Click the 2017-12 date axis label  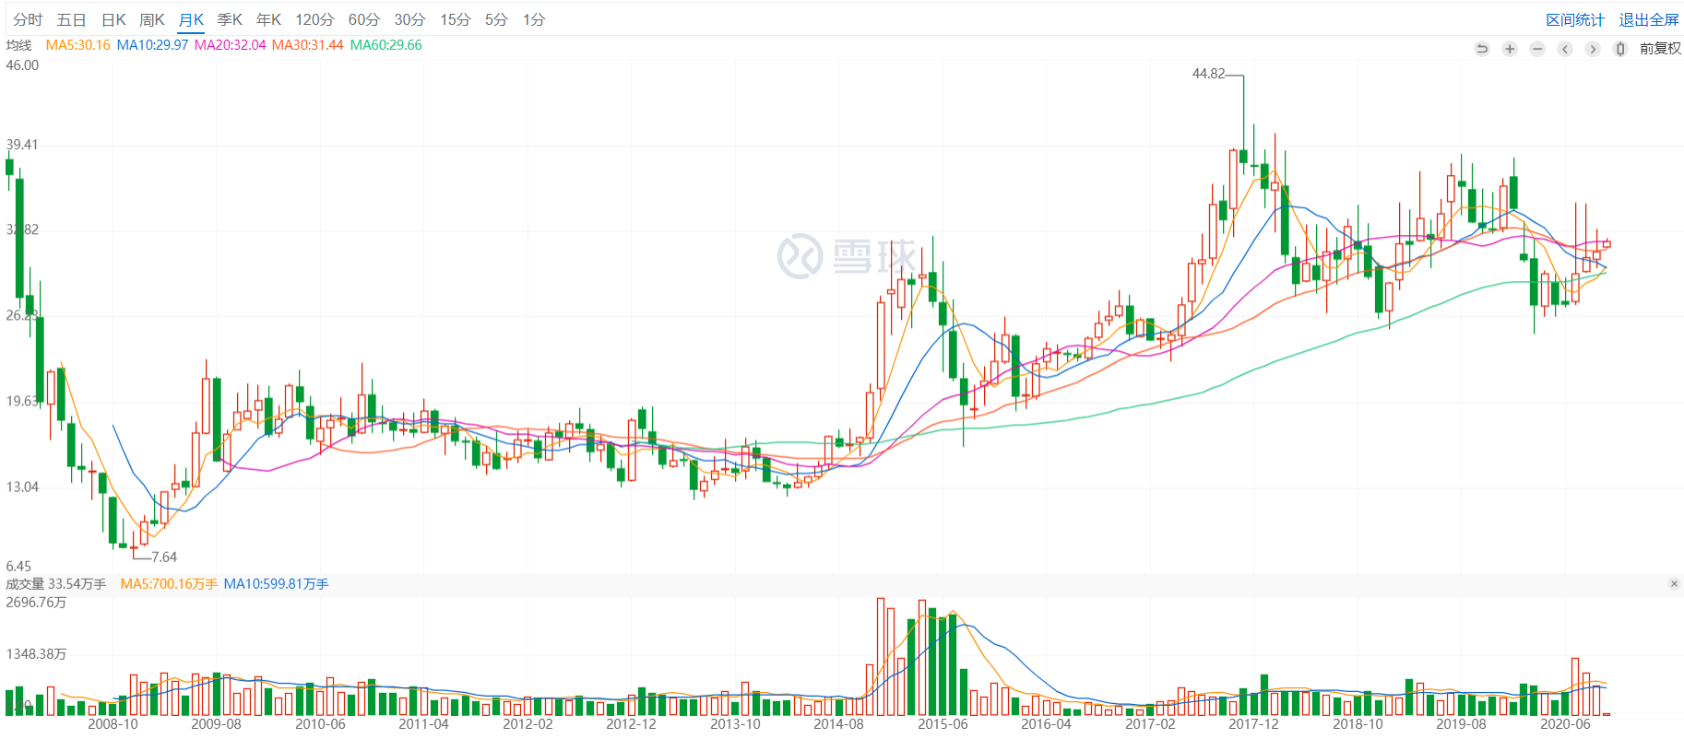[x=1253, y=724]
